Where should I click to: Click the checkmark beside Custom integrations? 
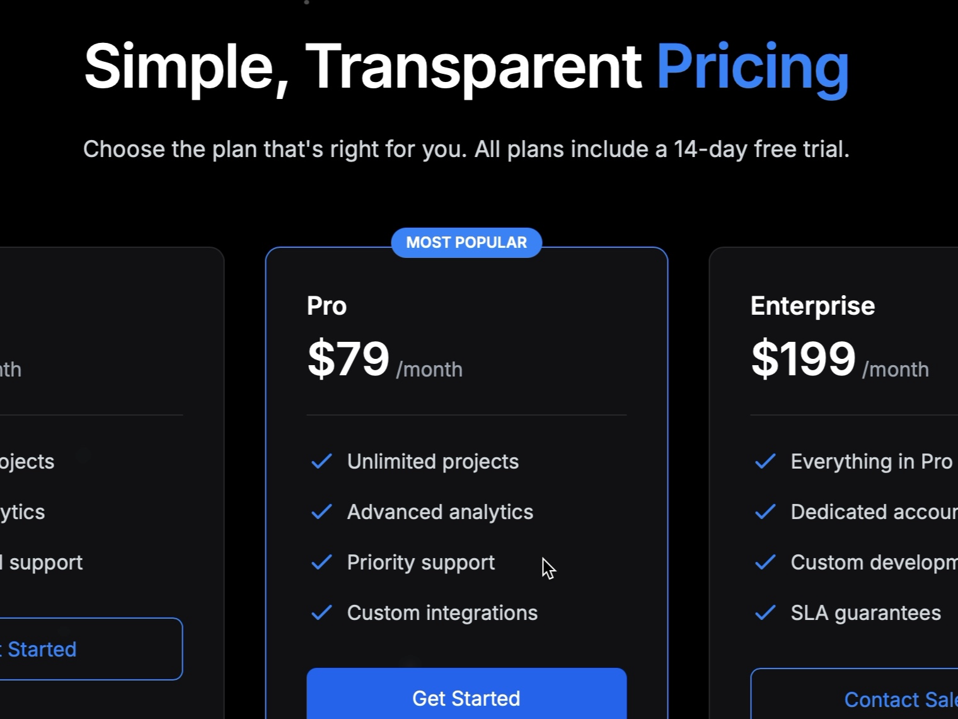321,612
